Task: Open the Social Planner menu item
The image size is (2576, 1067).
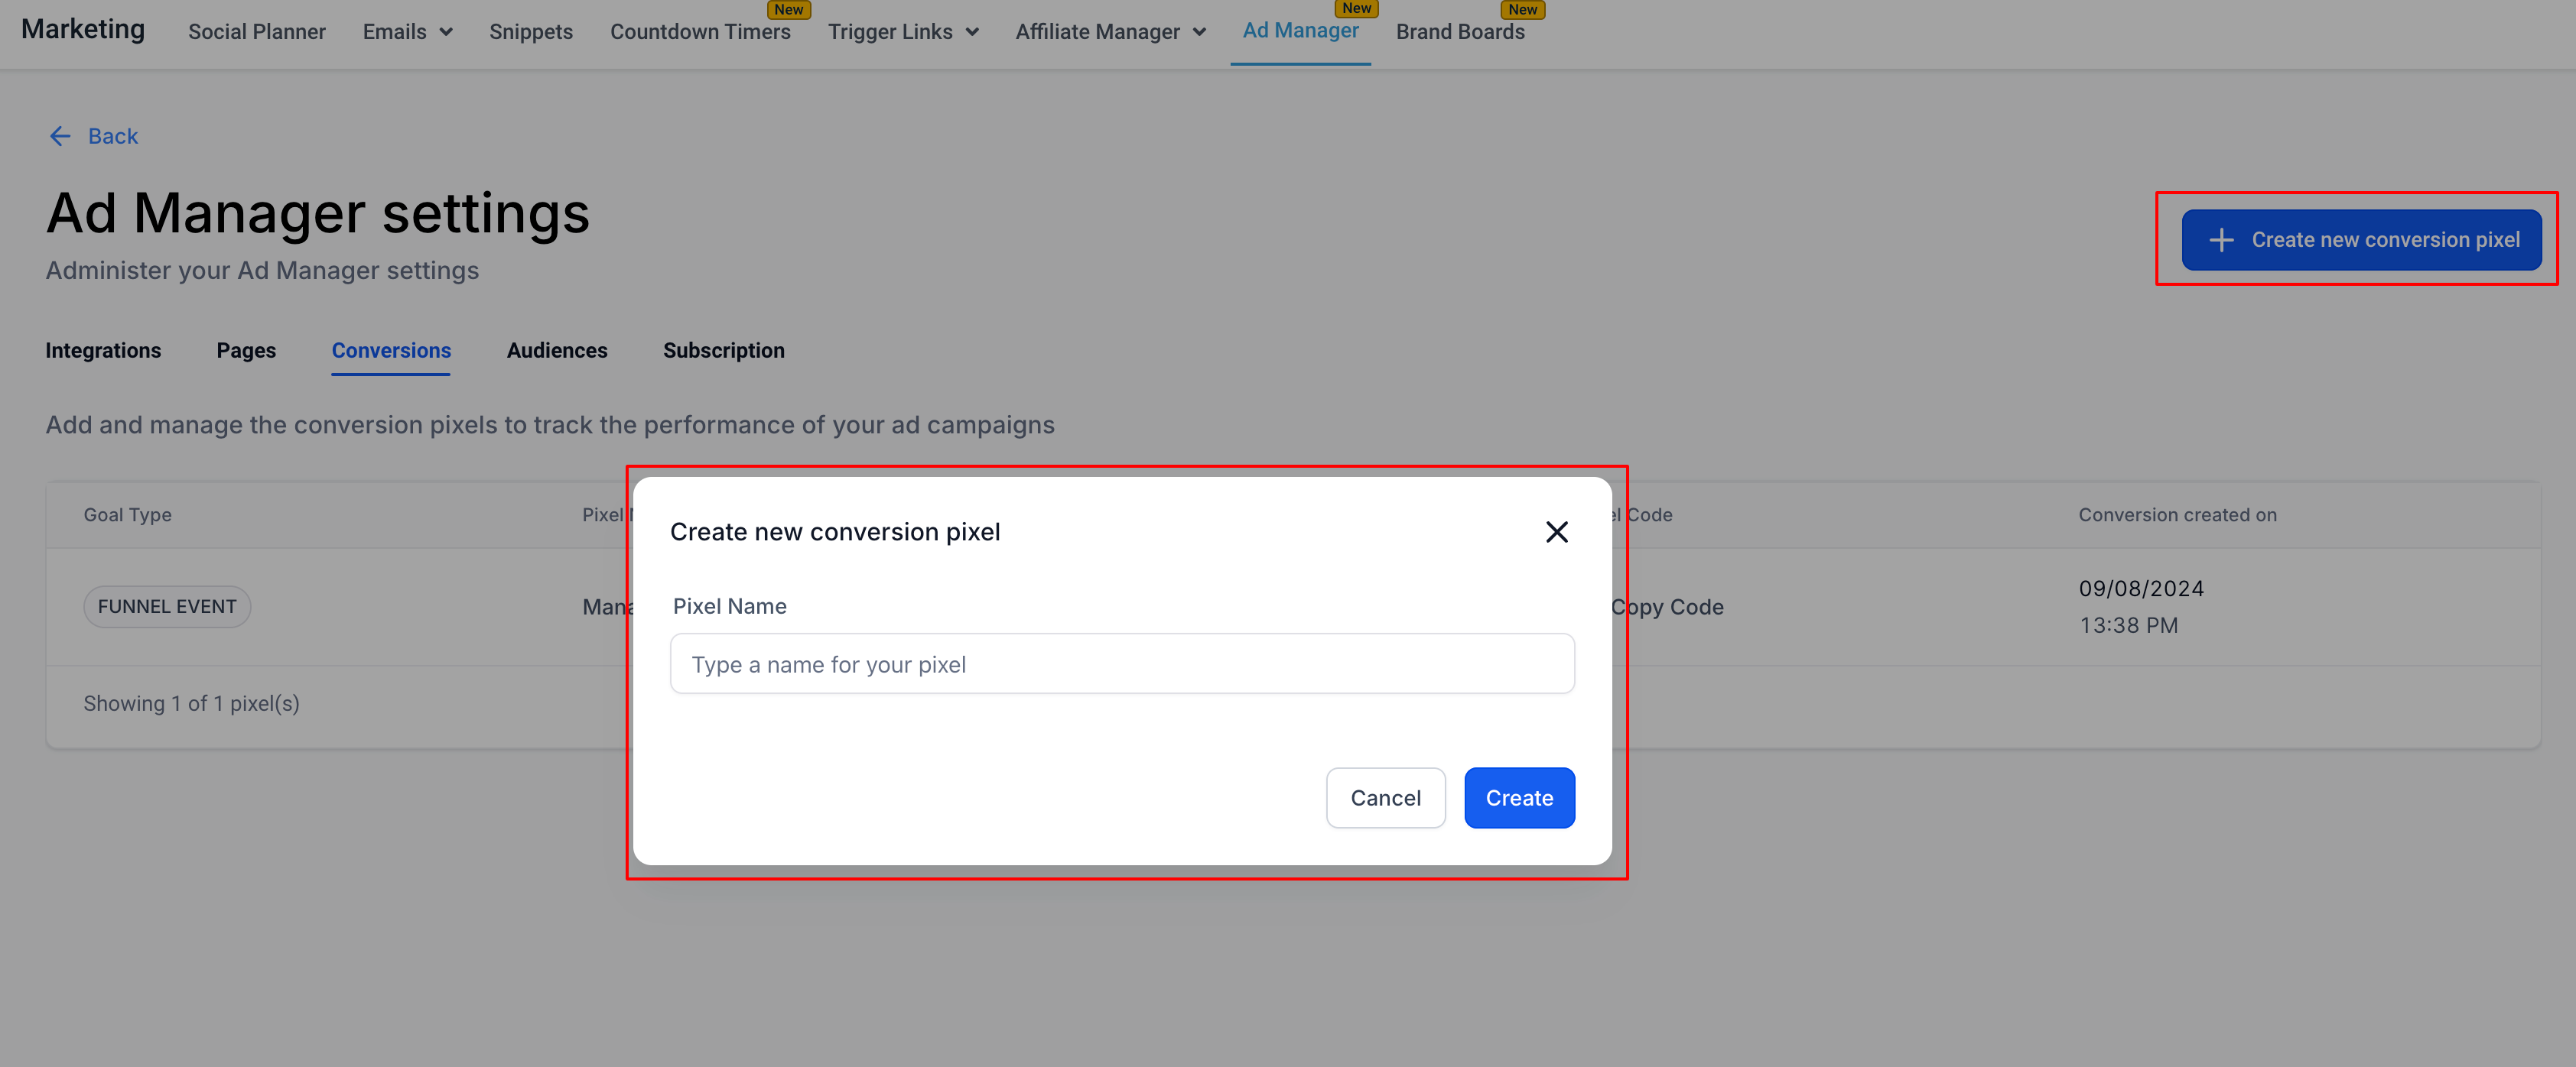Action: coord(257,32)
